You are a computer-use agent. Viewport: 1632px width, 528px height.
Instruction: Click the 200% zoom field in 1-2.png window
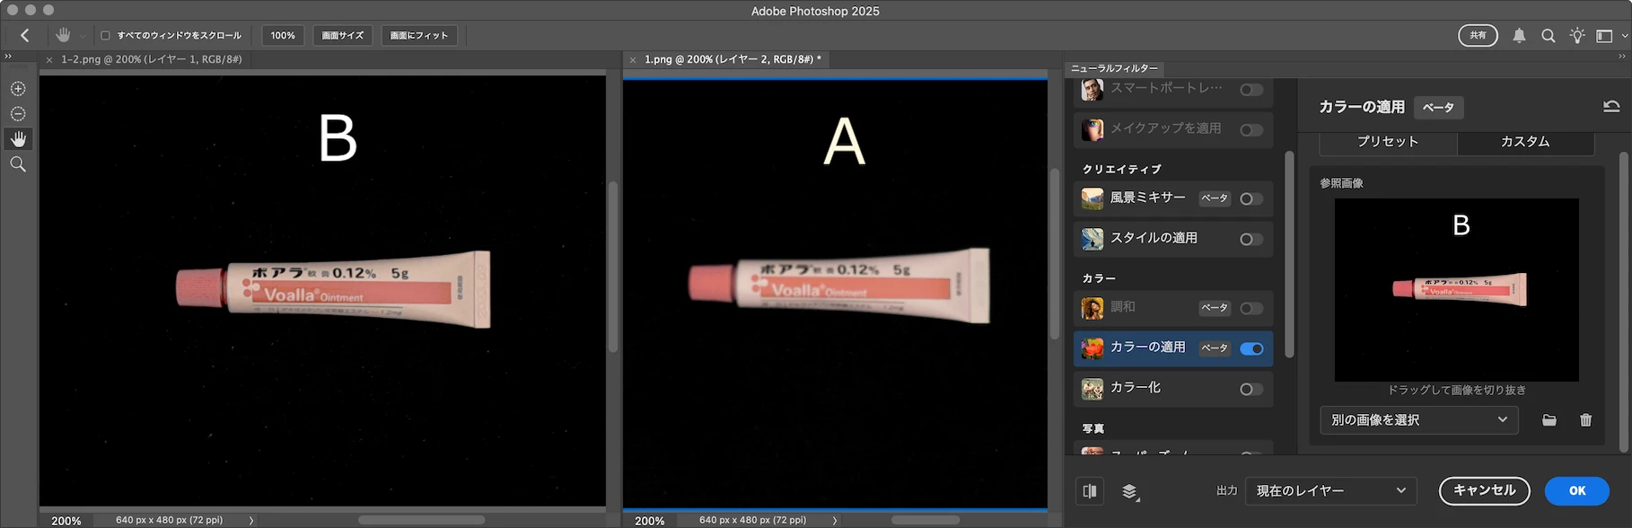66,521
